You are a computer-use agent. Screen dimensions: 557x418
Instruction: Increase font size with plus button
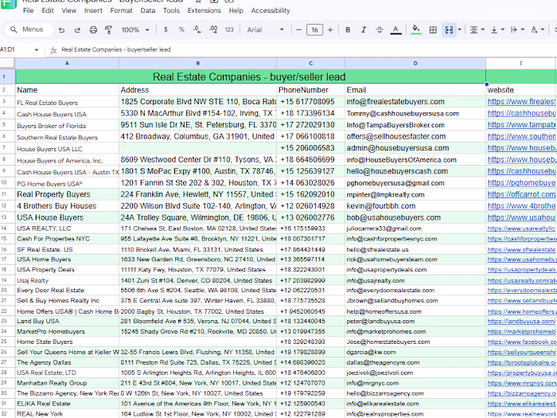[330, 30]
